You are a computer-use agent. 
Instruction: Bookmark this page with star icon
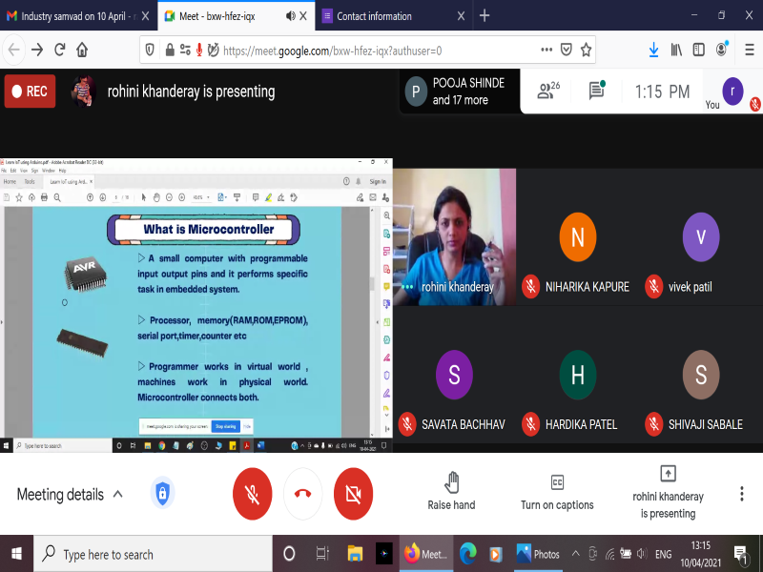(x=587, y=50)
